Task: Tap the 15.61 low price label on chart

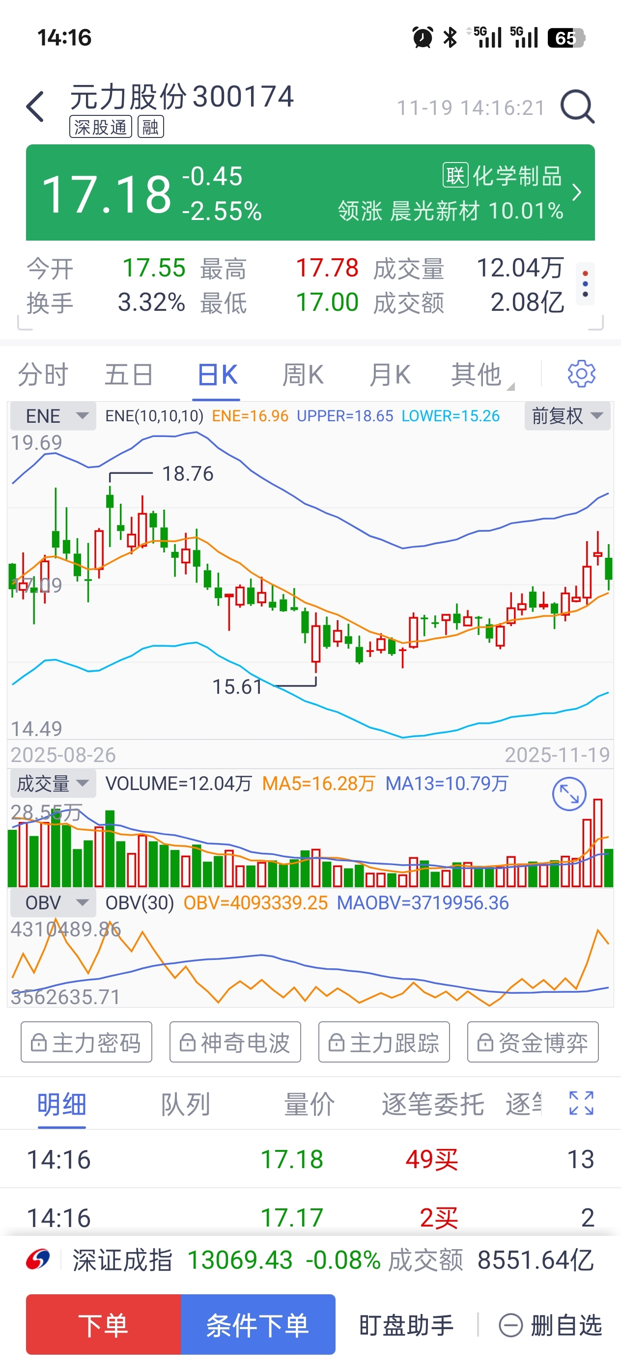Action: [x=238, y=687]
